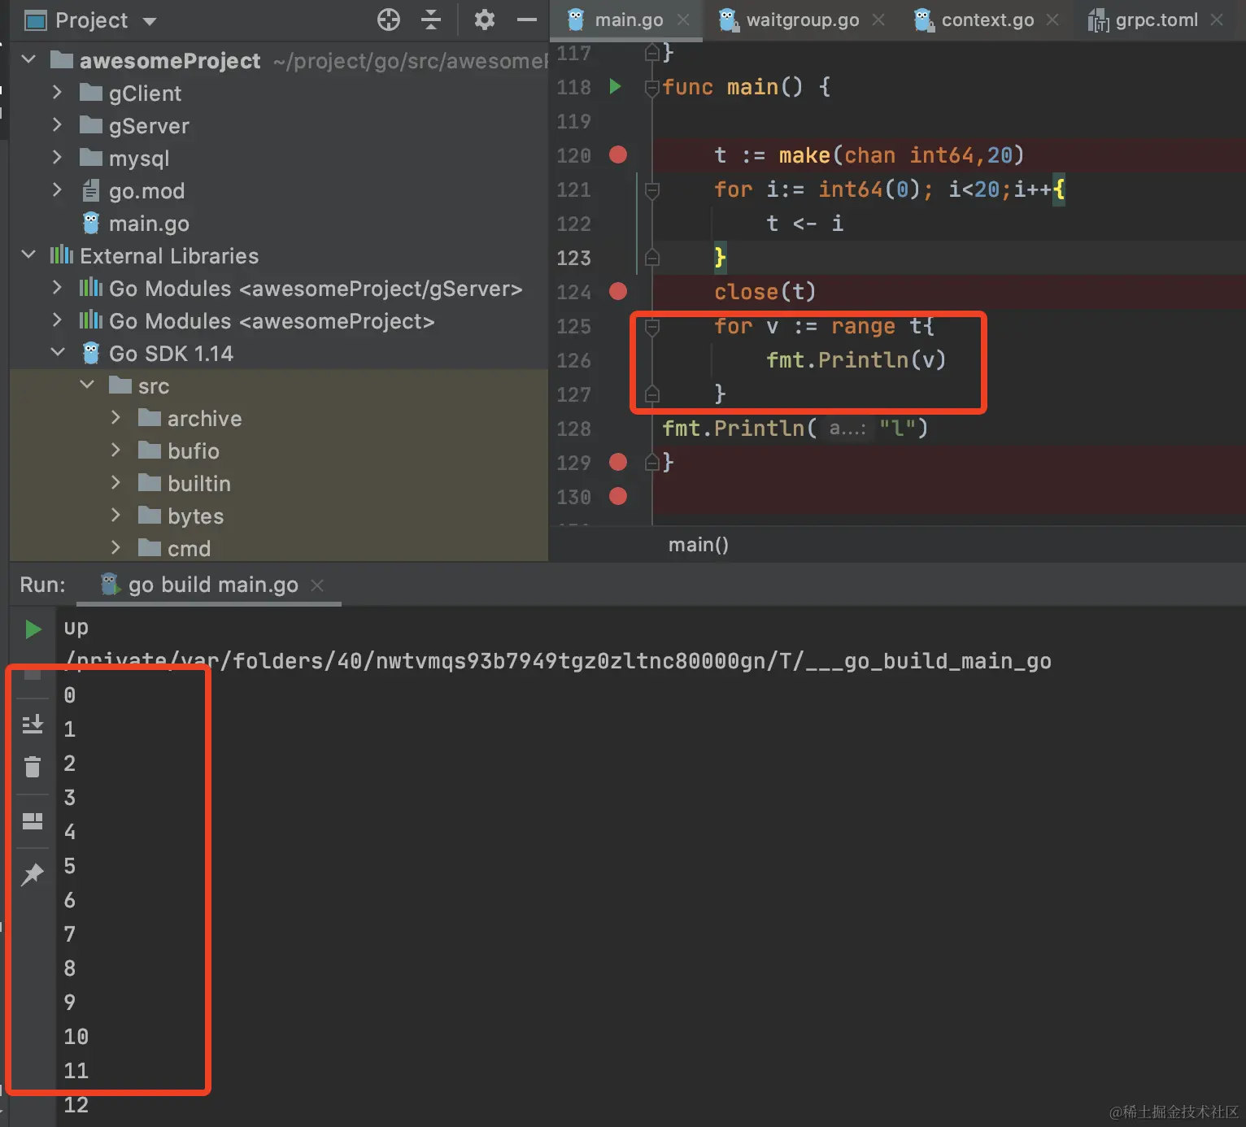
Task: Clear console output with trash icon
Action: click(33, 766)
